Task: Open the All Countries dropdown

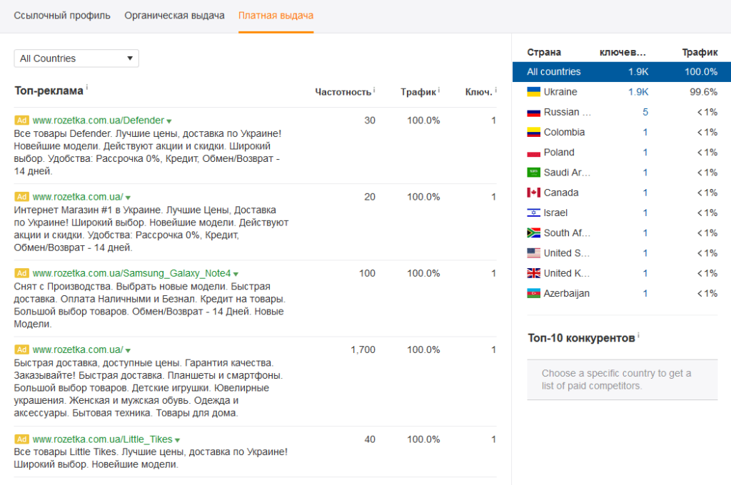Action: click(x=76, y=58)
